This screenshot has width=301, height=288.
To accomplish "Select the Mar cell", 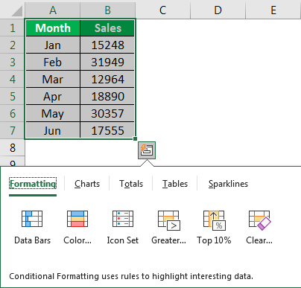I will 53,79.
